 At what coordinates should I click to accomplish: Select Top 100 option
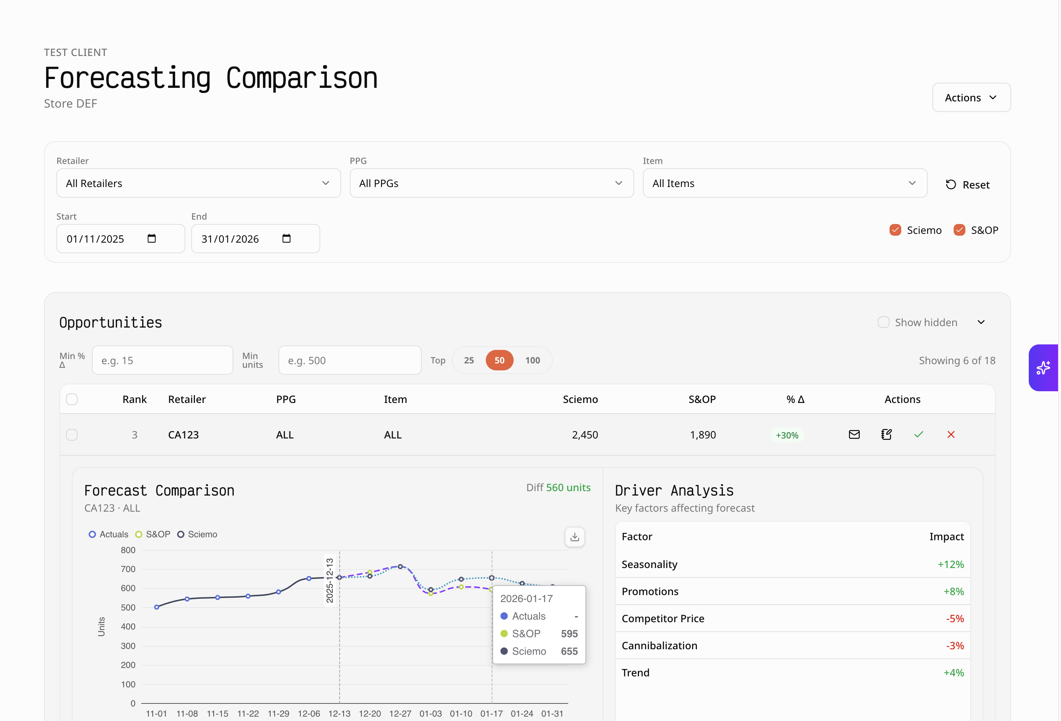click(532, 360)
